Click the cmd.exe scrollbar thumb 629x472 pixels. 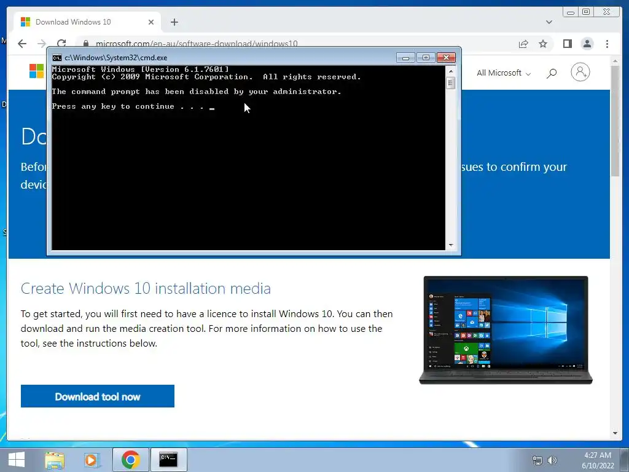(x=451, y=83)
